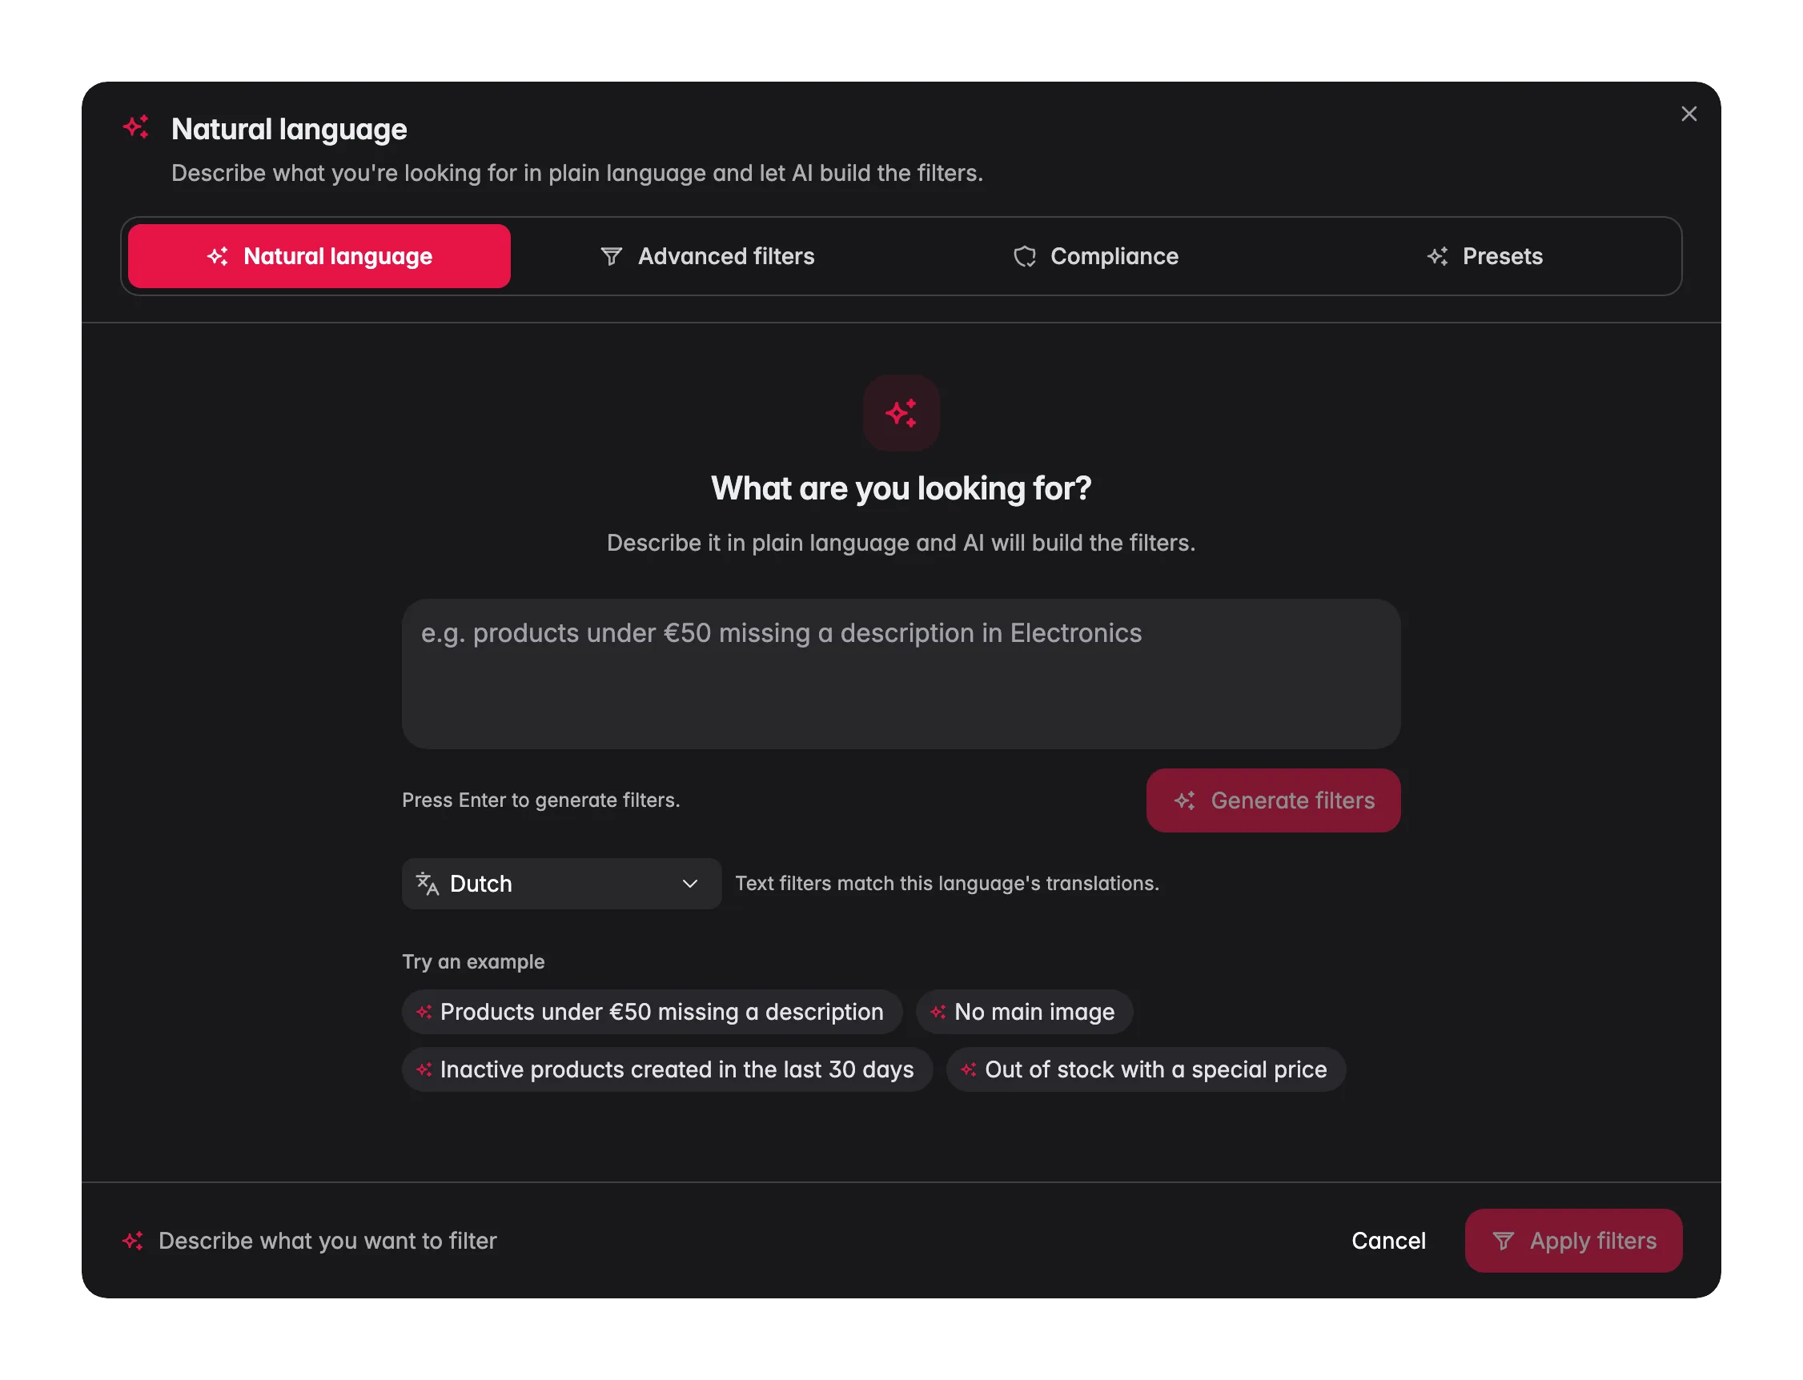Click the 'Describe what you want to filter' footer text
The image size is (1803, 1380).
pos(327,1241)
